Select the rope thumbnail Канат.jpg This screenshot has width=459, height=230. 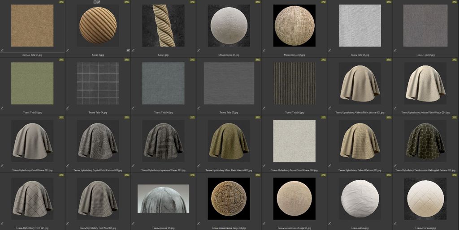[163, 26]
